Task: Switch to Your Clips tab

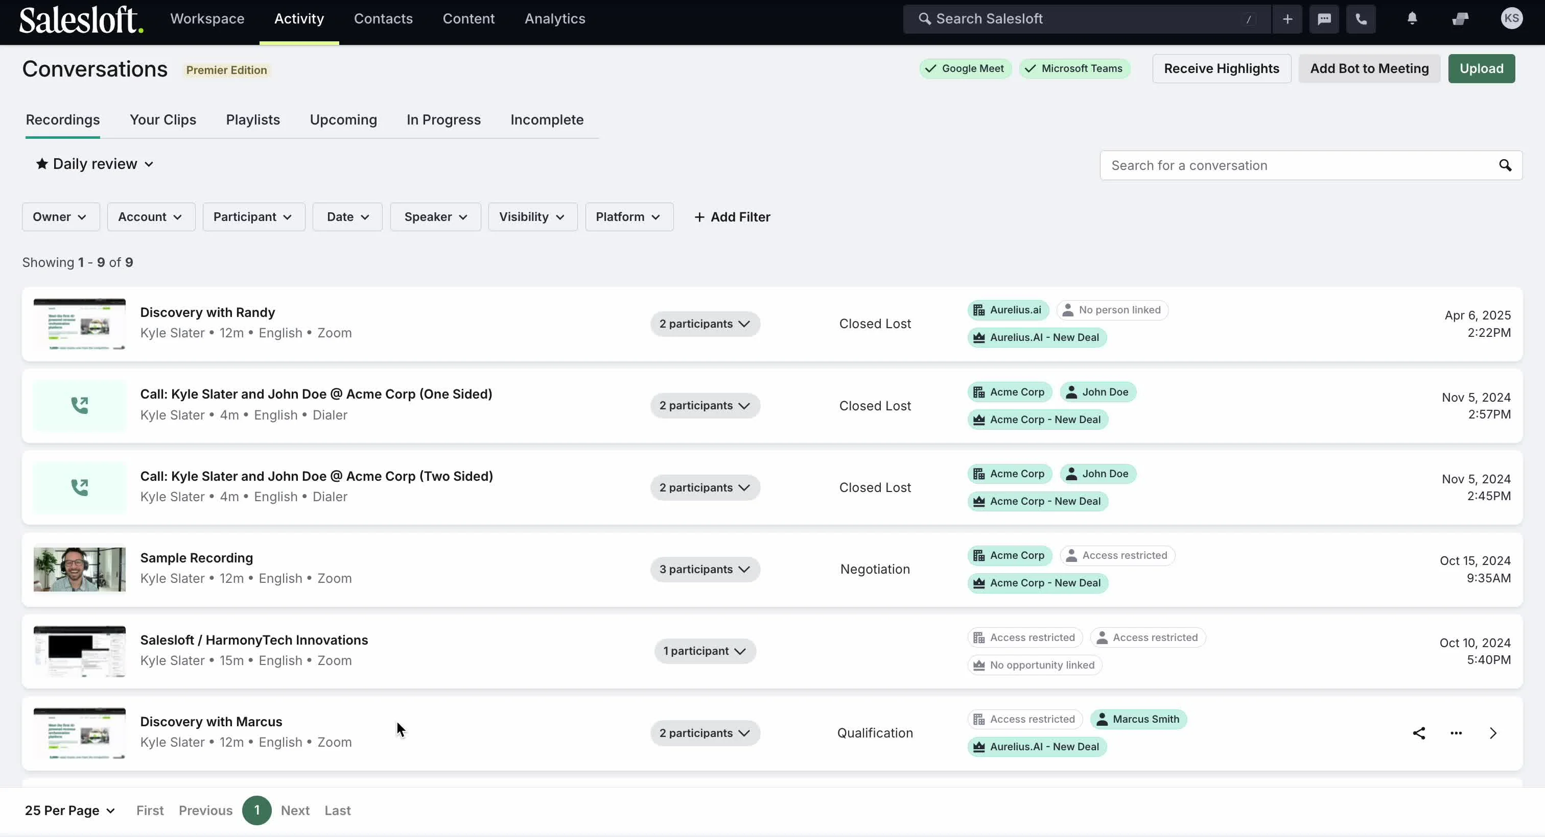Action: pyautogui.click(x=163, y=120)
